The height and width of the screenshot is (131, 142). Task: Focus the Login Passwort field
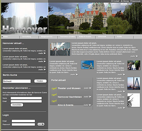pos(23,124)
